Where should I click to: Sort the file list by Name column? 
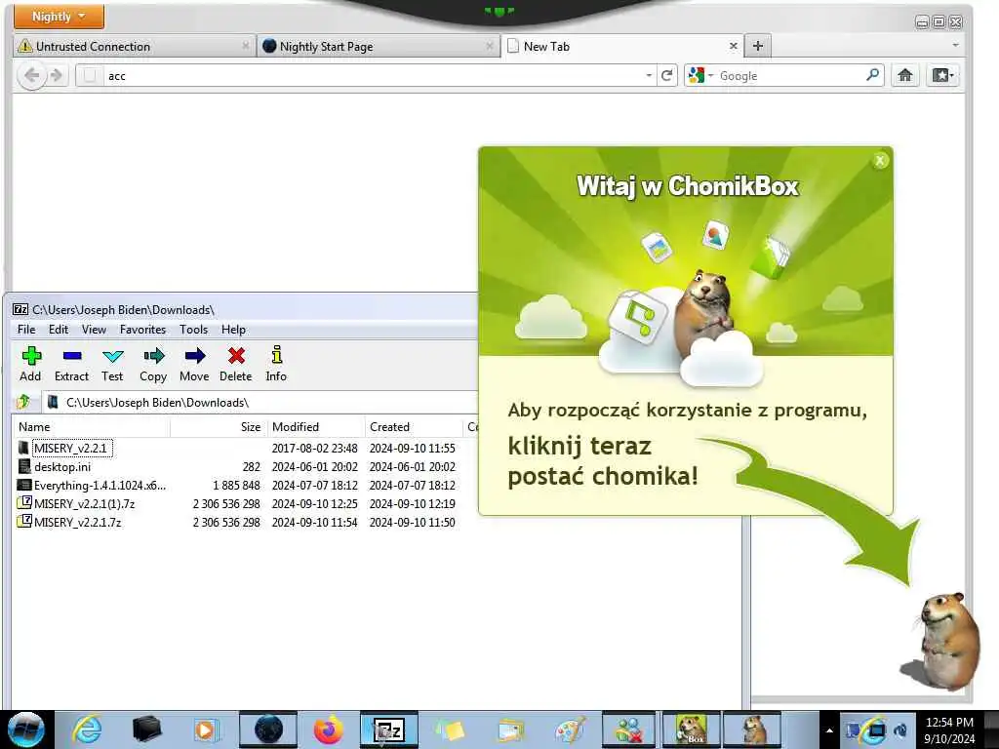point(91,427)
